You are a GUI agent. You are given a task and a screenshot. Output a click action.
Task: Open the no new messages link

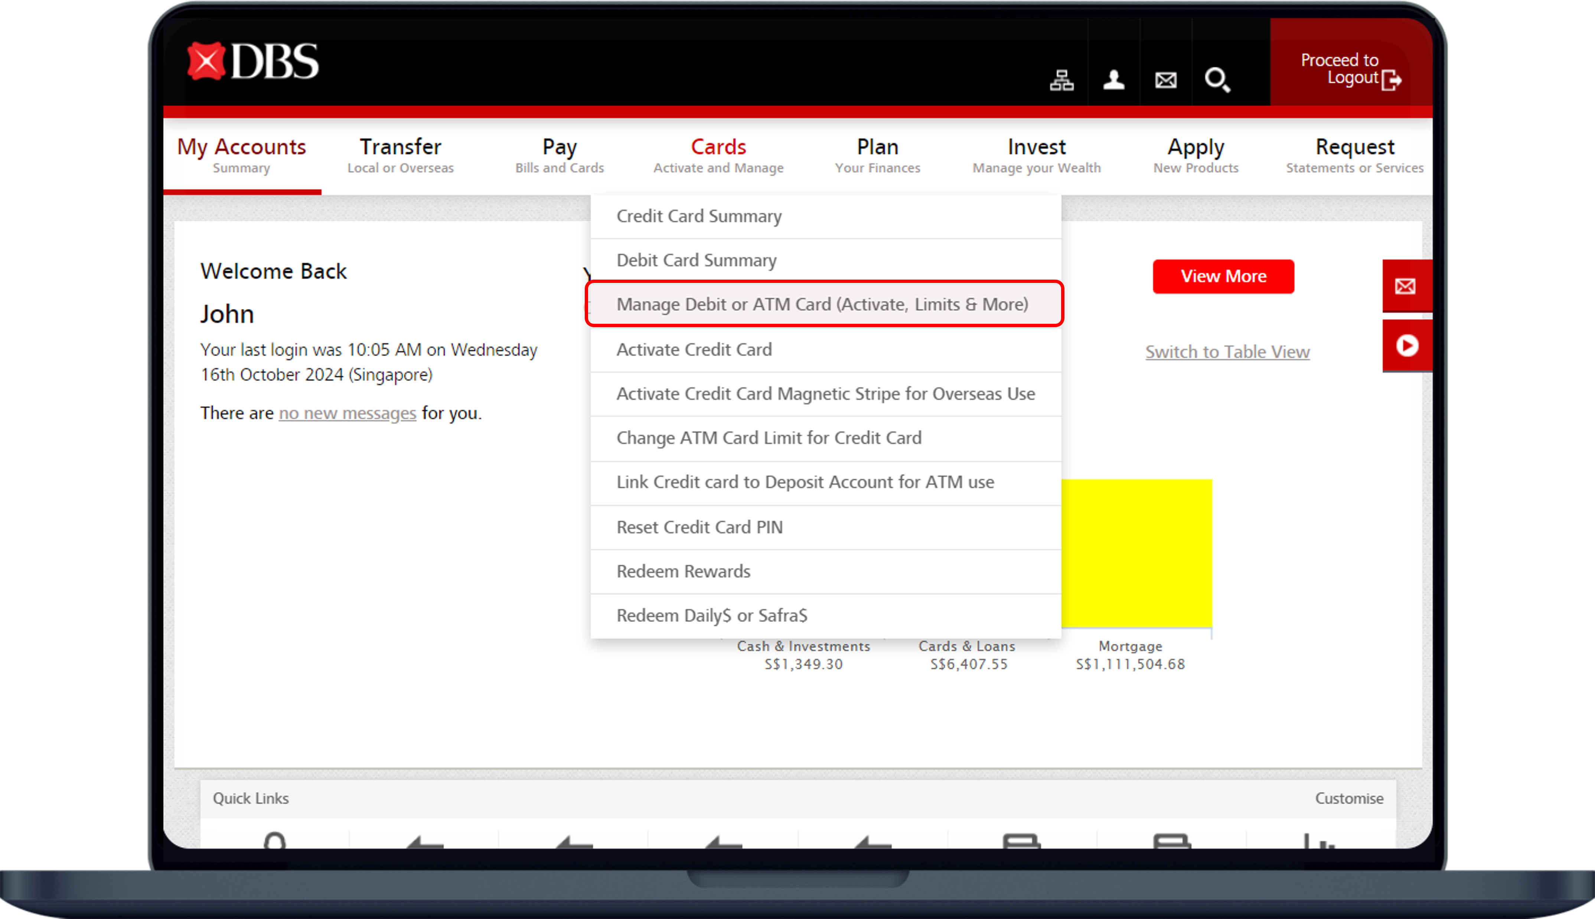point(348,413)
